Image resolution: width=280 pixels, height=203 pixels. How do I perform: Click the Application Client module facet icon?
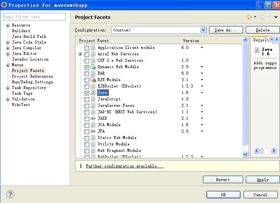tap(93, 48)
